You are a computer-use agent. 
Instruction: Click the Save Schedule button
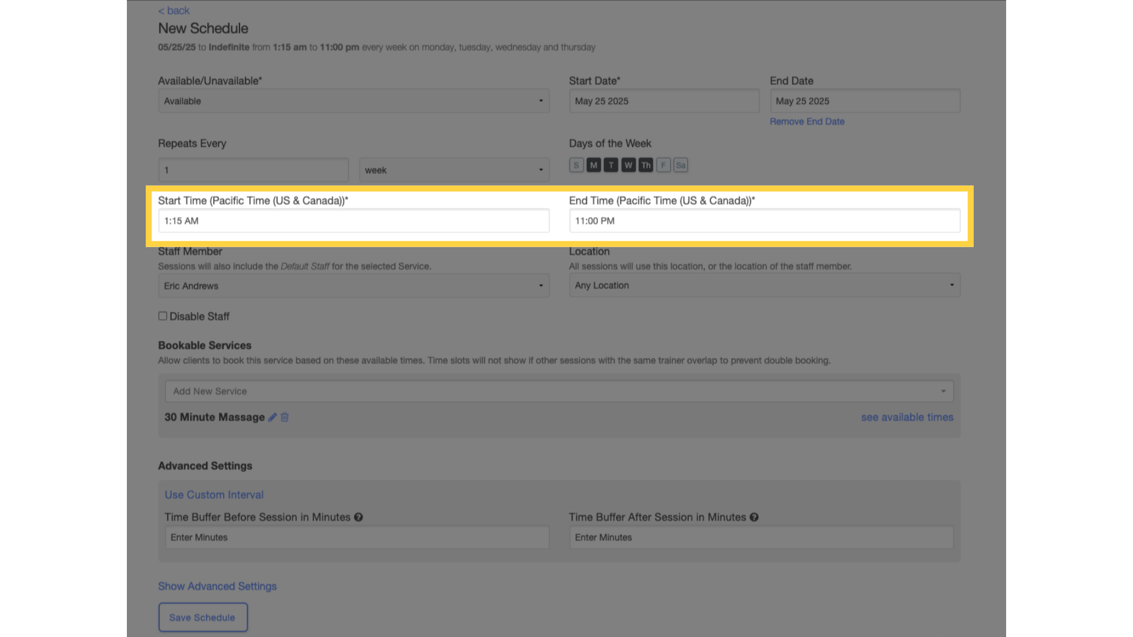coord(202,617)
